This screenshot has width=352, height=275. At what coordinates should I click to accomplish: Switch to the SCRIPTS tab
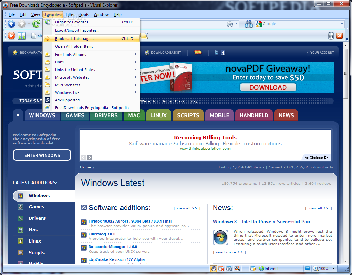188,115
